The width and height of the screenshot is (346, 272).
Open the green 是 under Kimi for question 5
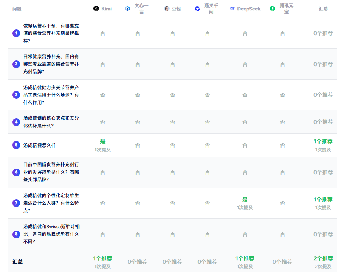pos(102,141)
